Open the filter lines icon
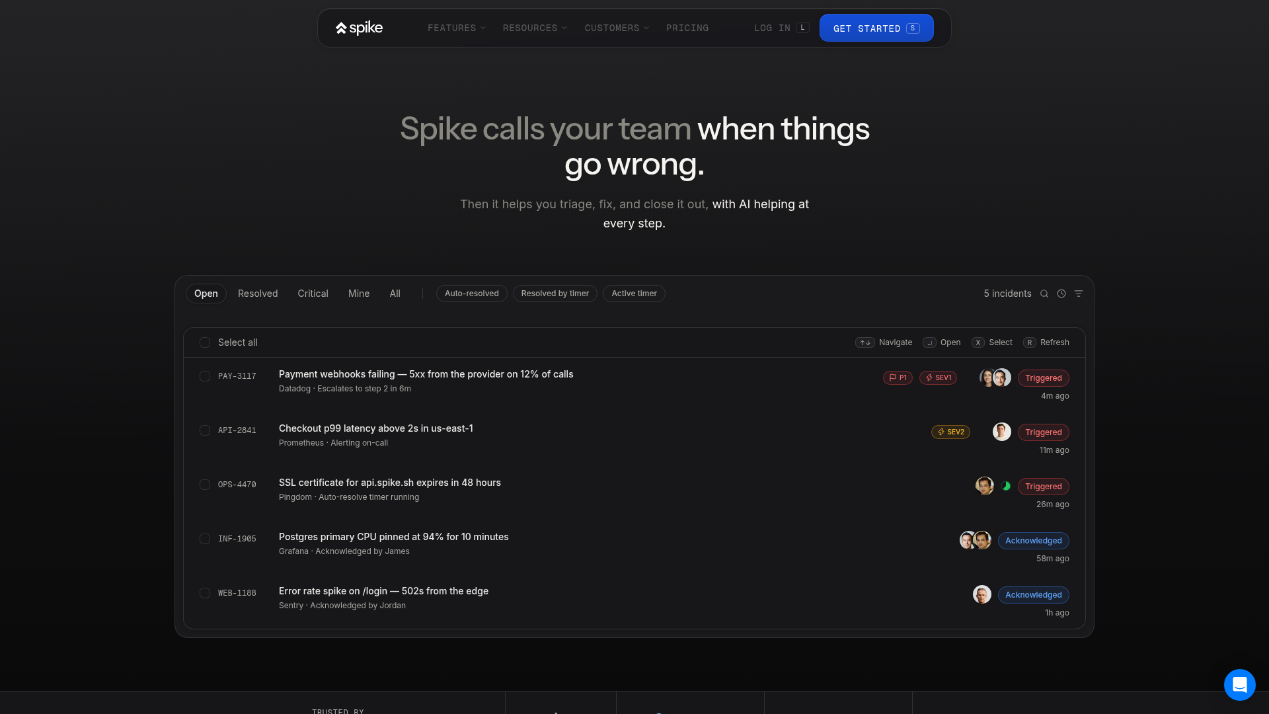 pos(1079,294)
